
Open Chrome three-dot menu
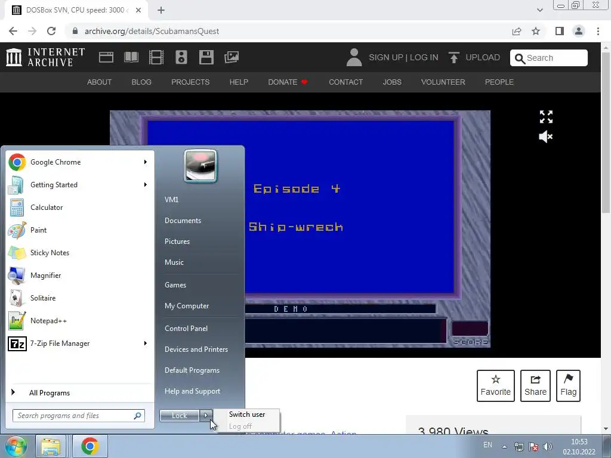coord(598,31)
